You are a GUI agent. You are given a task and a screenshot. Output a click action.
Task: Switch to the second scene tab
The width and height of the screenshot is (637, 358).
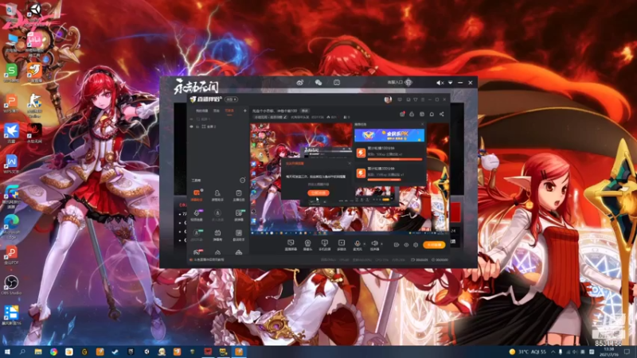click(x=217, y=111)
